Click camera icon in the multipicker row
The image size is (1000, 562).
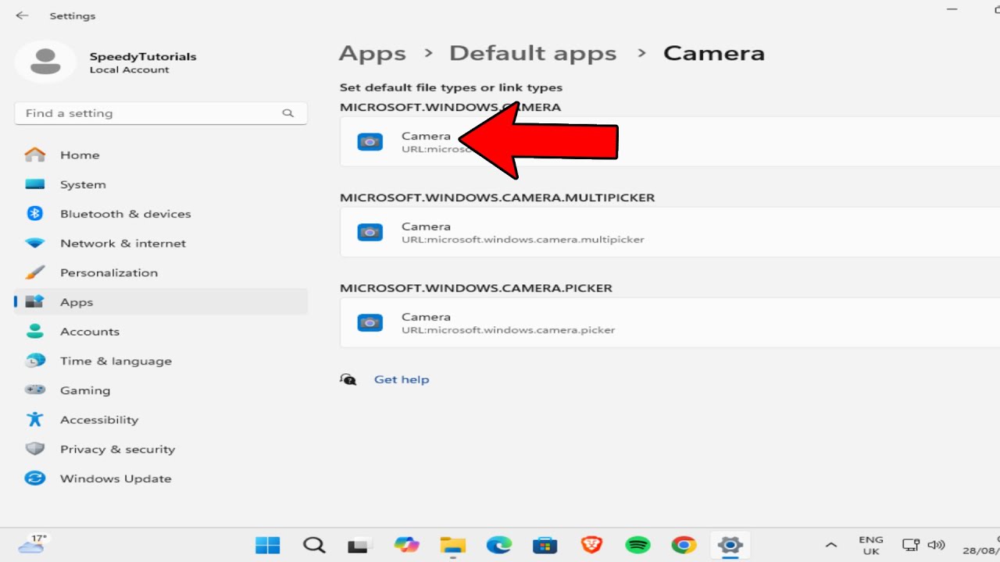[370, 232]
